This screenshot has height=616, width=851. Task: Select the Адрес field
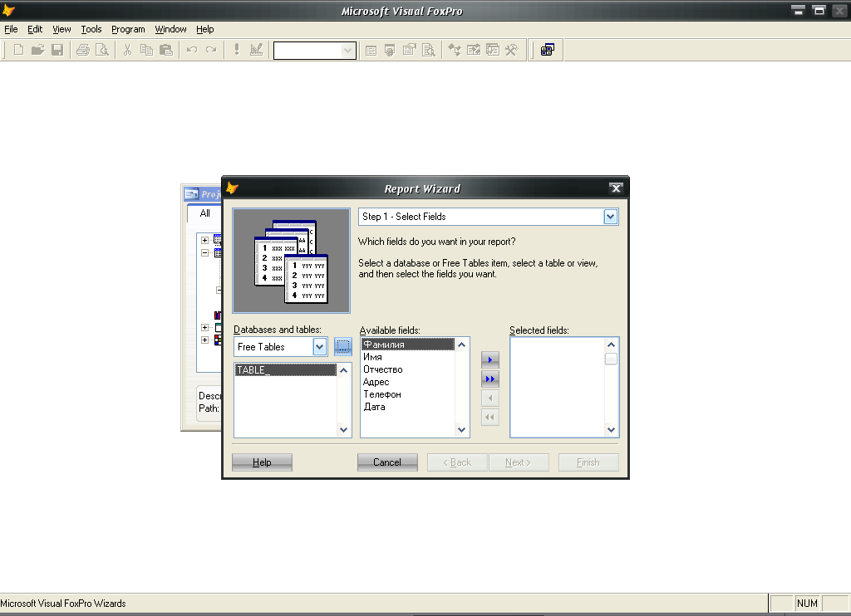pos(407,382)
